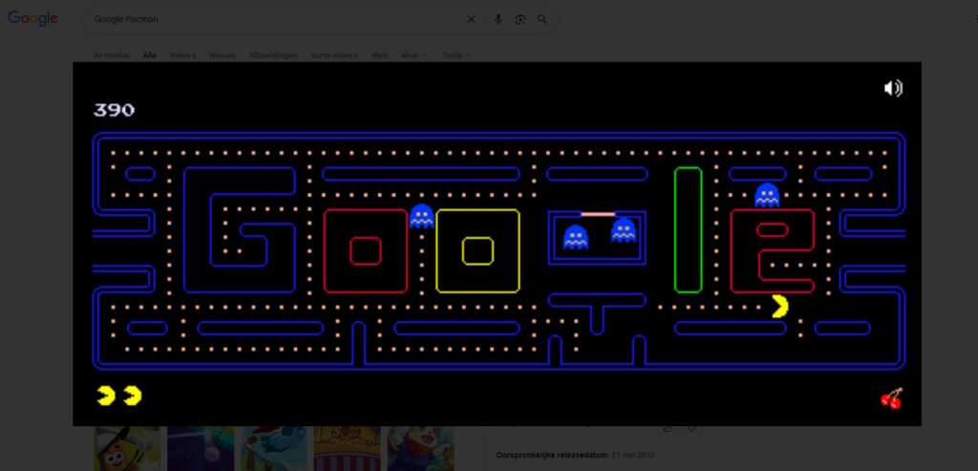978x471 pixels.
Task: Open the Web results tab
Action: (379, 55)
